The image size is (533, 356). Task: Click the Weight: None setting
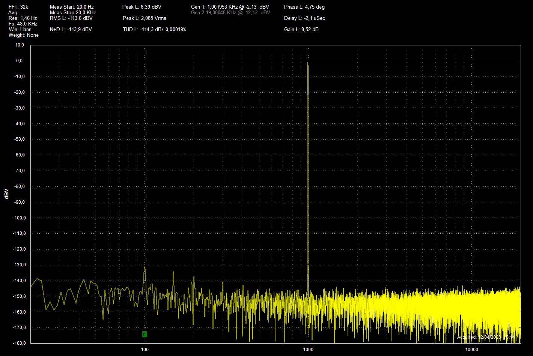click(23, 35)
